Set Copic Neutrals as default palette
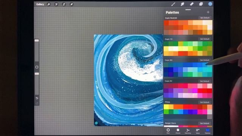The height and width of the screenshot is (136, 242). pos(205,18)
